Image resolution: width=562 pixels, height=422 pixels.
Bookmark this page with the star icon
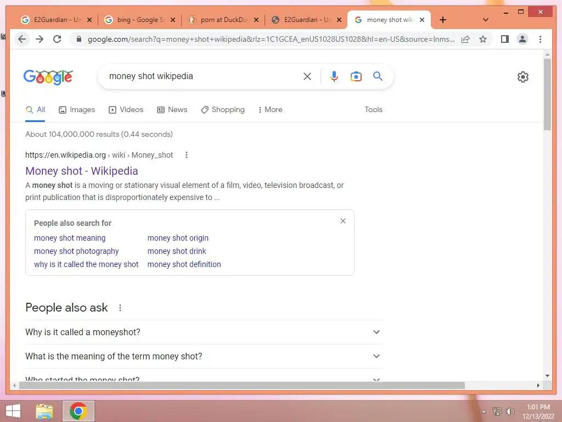click(483, 39)
